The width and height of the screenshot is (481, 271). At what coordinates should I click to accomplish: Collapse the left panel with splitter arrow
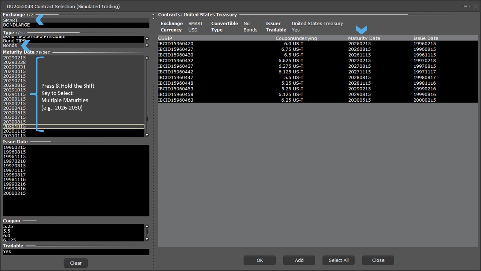coord(153,15)
